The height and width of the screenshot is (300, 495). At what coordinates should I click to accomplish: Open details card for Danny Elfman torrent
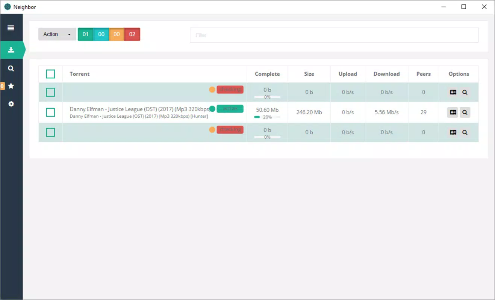453,112
